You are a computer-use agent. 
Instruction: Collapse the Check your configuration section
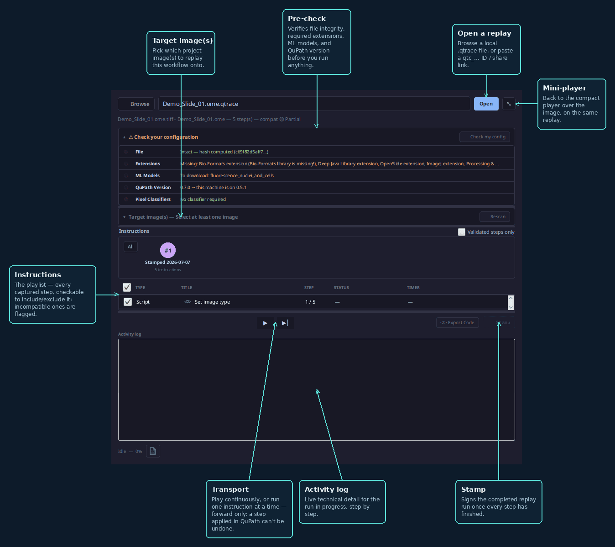124,137
